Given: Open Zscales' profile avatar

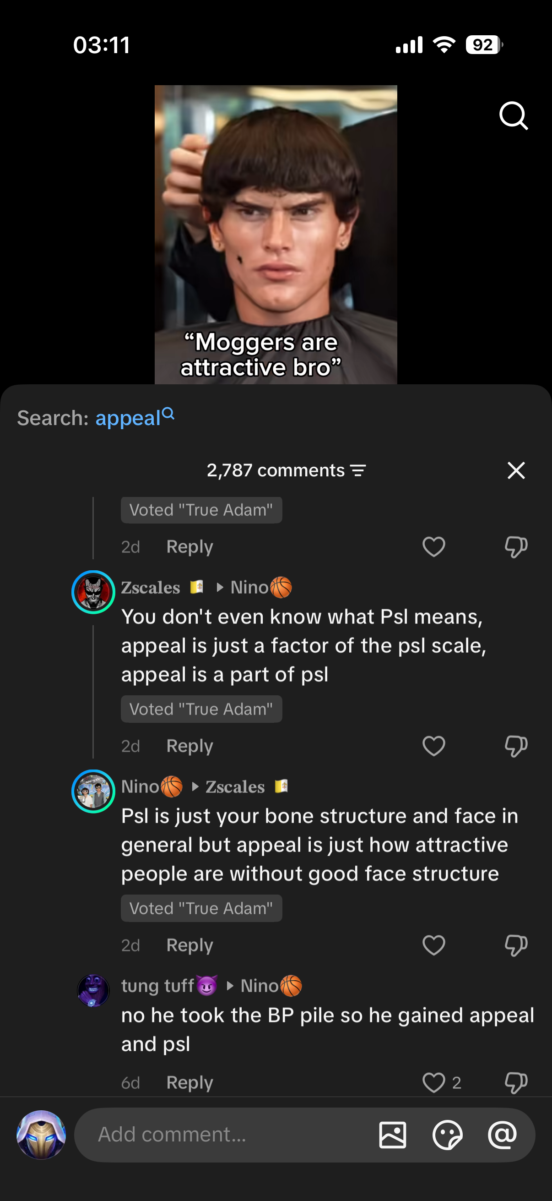Looking at the screenshot, I should (93, 592).
